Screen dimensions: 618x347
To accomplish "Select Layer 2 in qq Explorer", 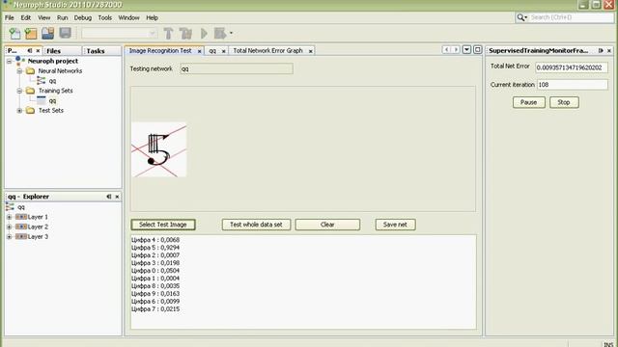I will (38, 227).
